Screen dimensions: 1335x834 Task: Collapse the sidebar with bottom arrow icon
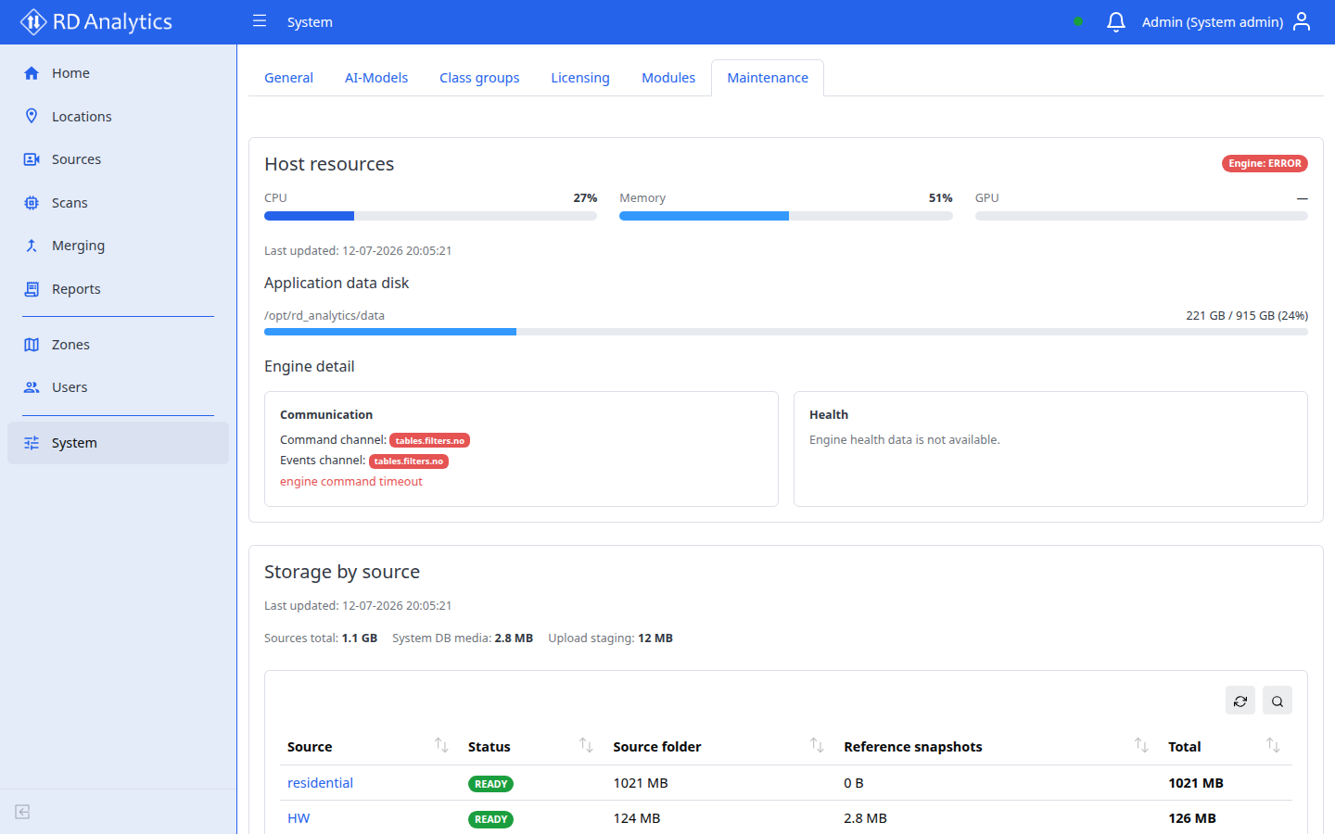click(x=22, y=812)
